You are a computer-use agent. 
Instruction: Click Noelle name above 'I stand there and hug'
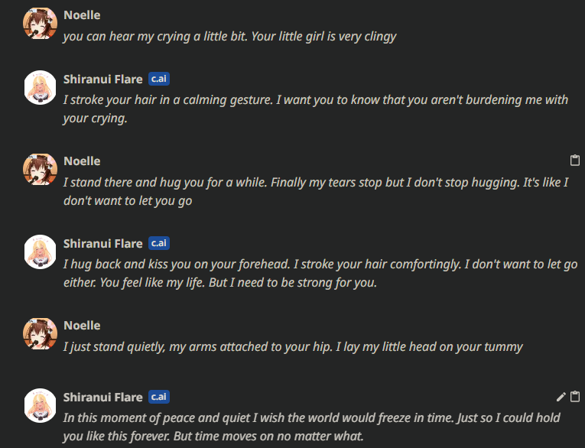coord(82,161)
